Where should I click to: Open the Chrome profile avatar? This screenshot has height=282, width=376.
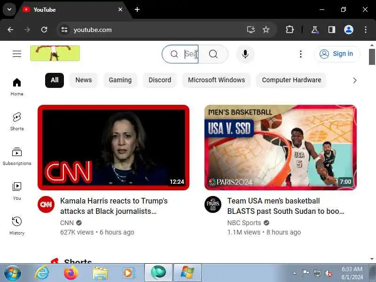tap(349, 30)
